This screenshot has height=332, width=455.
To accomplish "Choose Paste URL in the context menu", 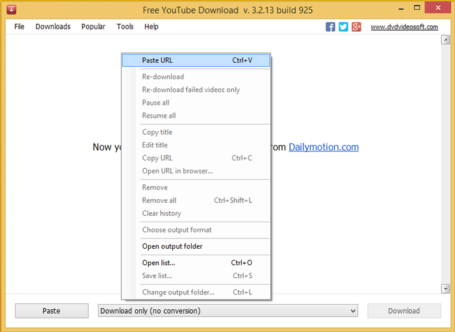I will tap(196, 60).
